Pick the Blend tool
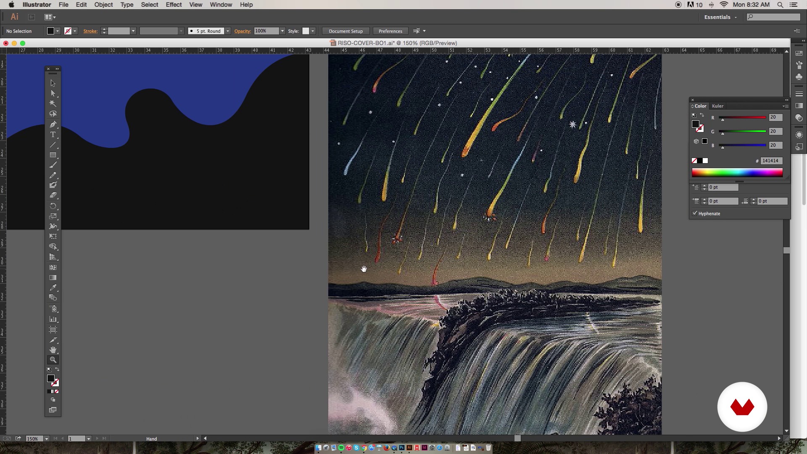 coord(53,298)
